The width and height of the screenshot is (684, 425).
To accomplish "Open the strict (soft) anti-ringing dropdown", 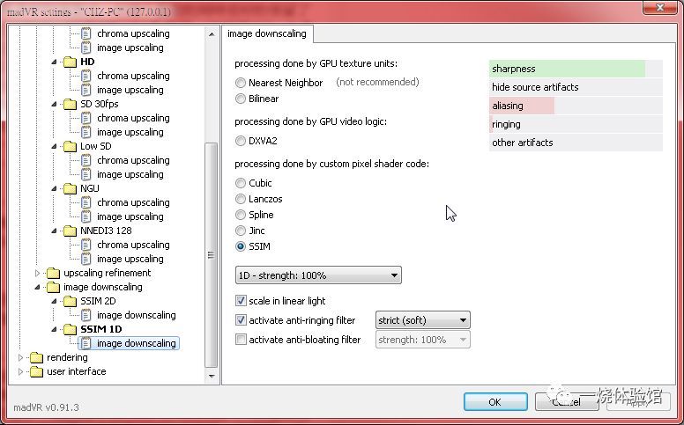I will [423, 320].
